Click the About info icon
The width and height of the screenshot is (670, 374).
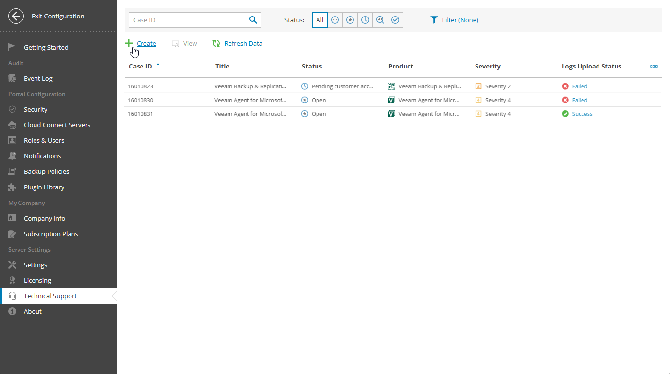12,311
